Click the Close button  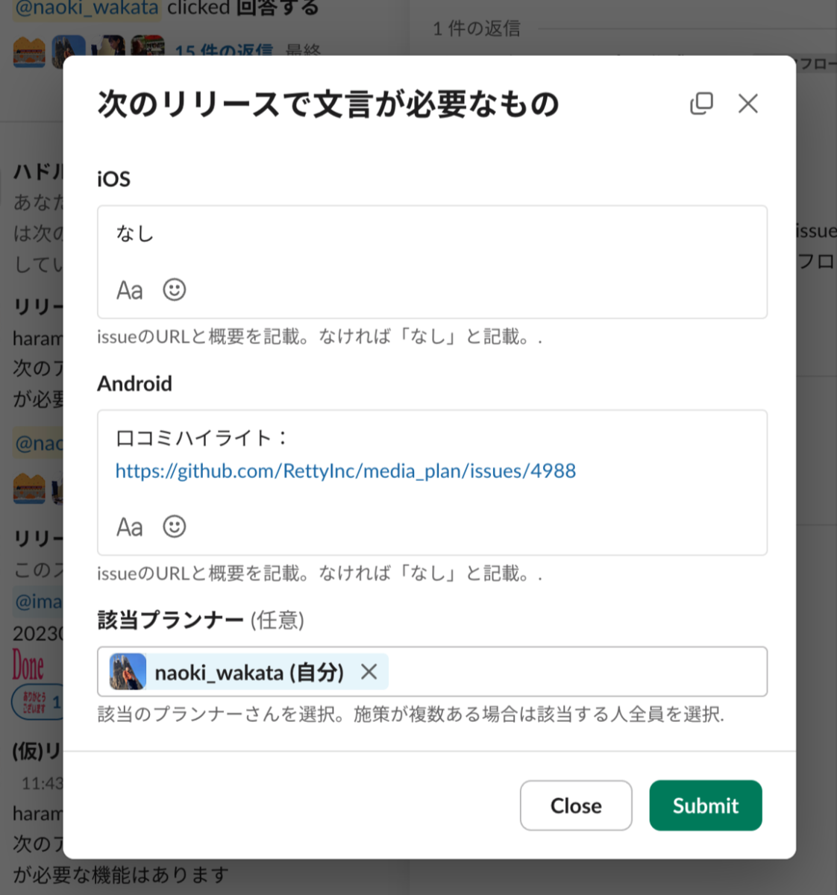(x=576, y=805)
